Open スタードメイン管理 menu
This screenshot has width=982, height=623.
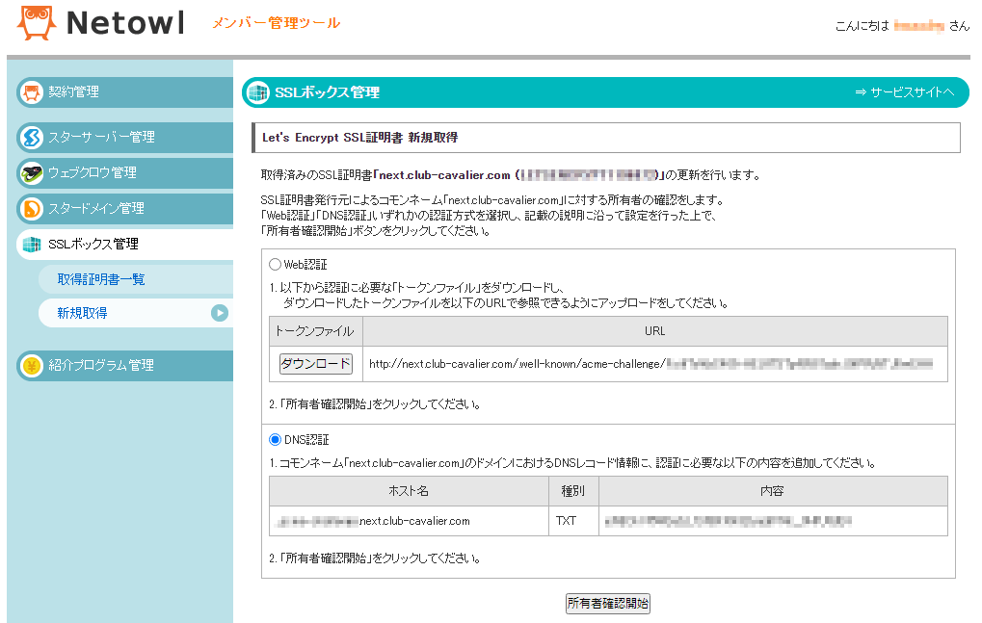point(124,209)
